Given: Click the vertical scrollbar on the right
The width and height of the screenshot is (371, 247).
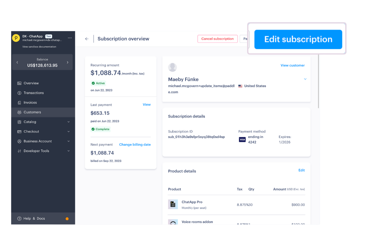Looking at the screenshot, I should coord(319,81).
